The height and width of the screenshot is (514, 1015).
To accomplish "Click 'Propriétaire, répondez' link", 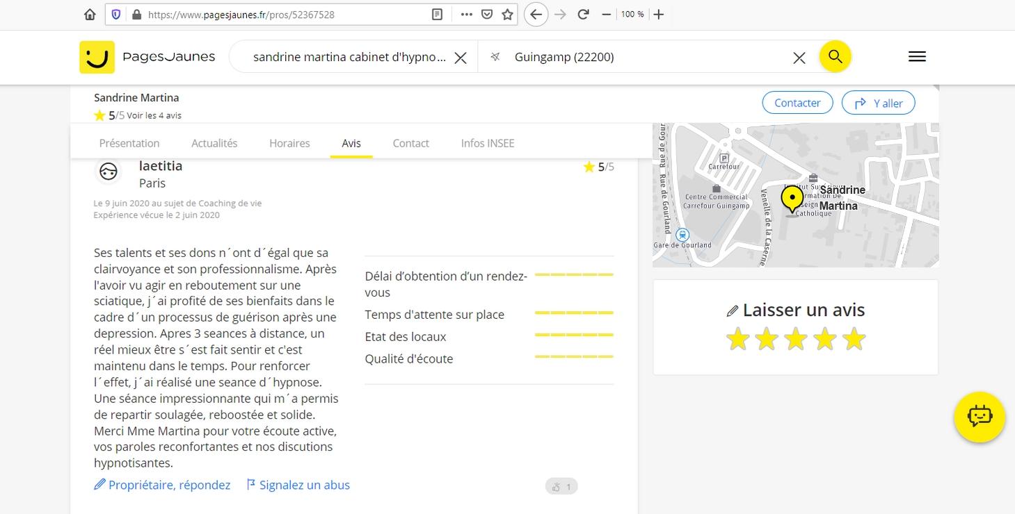I will [x=162, y=485].
